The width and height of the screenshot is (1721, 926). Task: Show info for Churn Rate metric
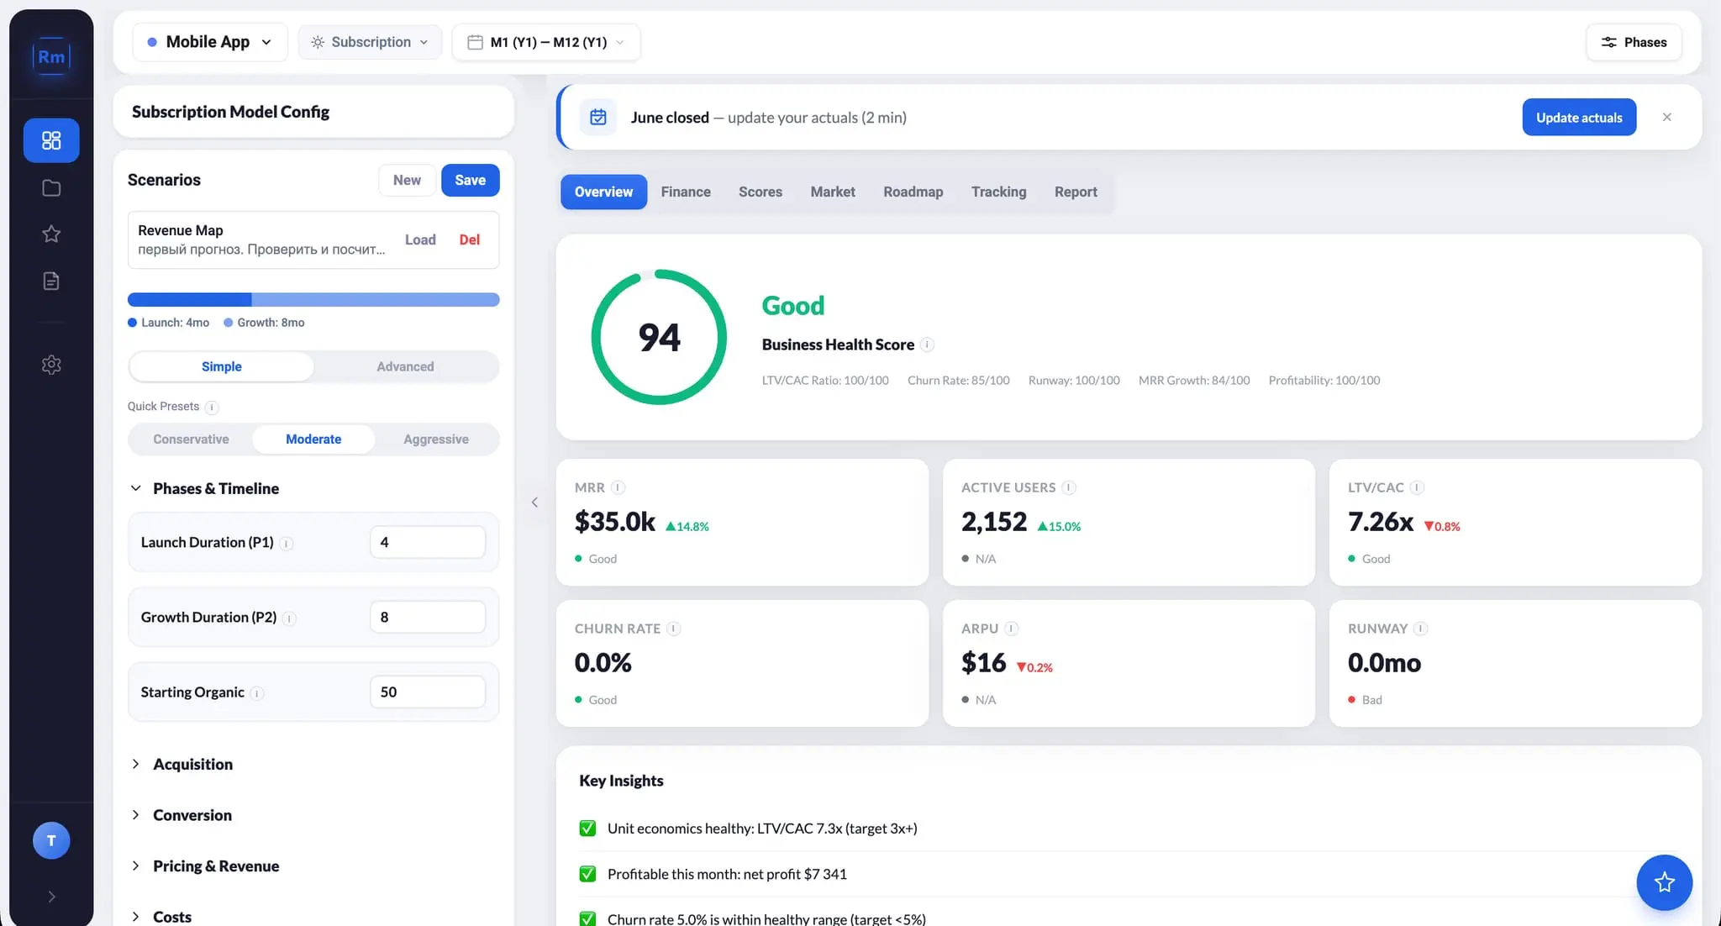674,629
